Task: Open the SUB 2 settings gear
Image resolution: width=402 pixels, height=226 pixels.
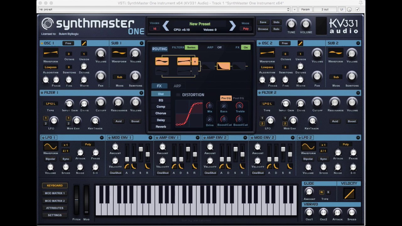Action: click(x=358, y=43)
